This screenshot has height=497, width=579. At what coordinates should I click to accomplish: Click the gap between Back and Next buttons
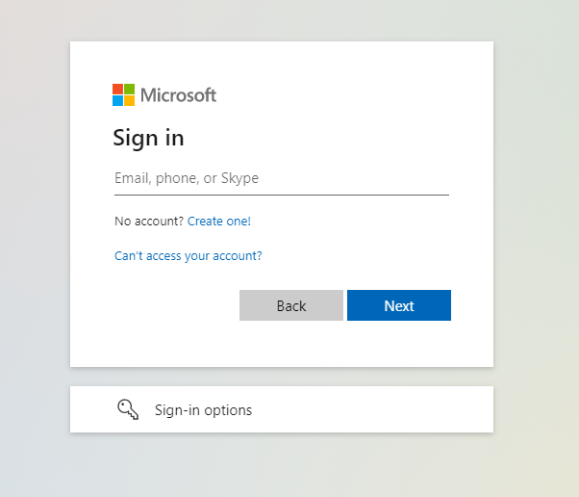coord(345,305)
